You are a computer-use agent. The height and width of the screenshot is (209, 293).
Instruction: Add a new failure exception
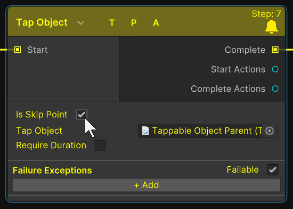(146, 185)
